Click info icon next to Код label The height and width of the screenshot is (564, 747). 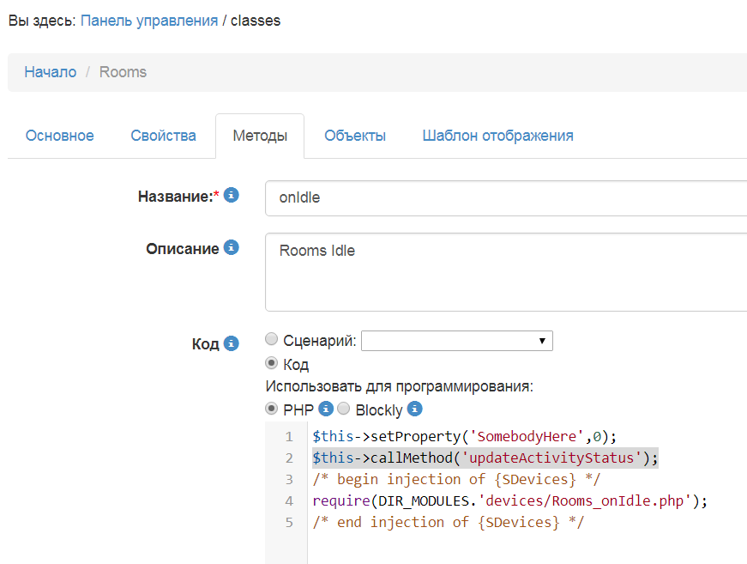(x=232, y=343)
